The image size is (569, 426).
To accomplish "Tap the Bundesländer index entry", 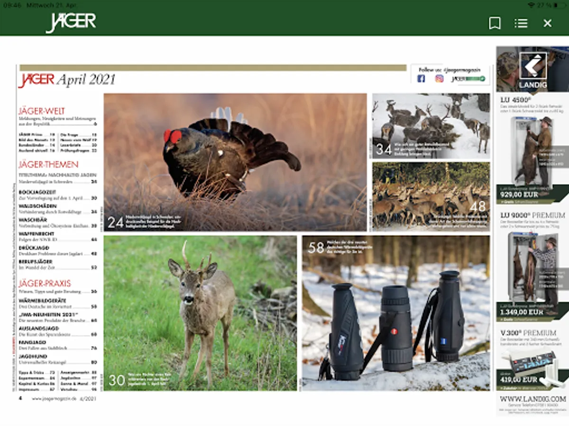I will click(x=37, y=145).
